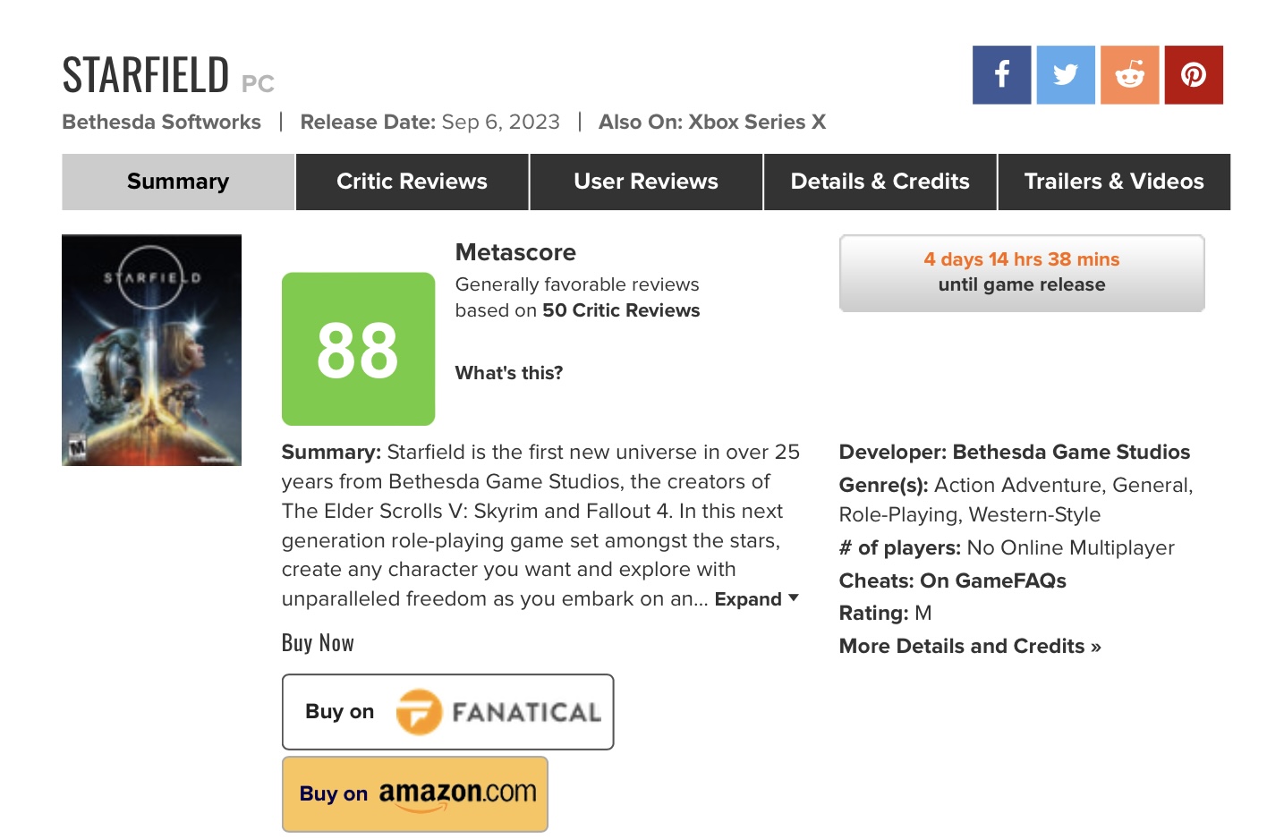1267x839 pixels.
Task: Follow More Details and Credits link
Action: click(970, 646)
